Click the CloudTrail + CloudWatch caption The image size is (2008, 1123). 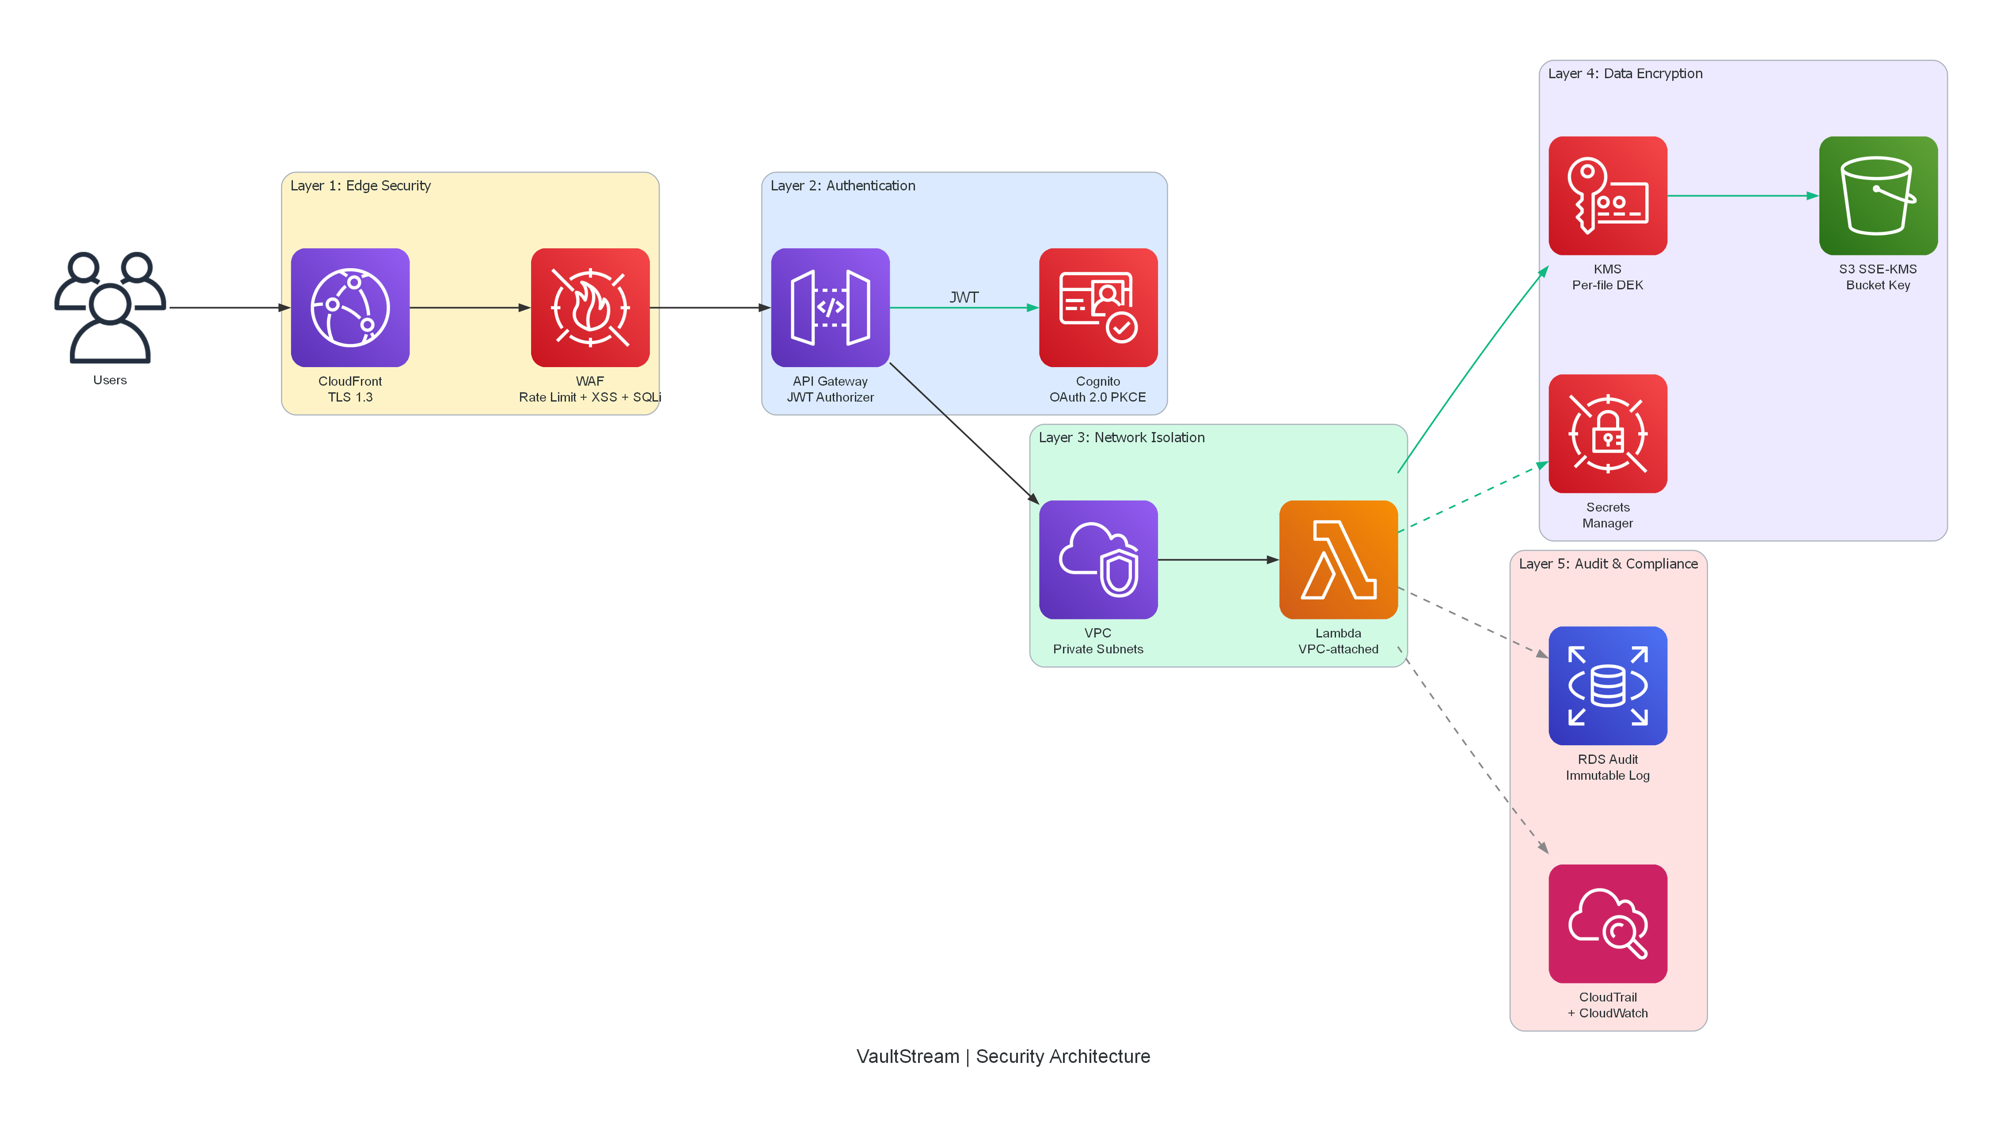(1608, 1005)
